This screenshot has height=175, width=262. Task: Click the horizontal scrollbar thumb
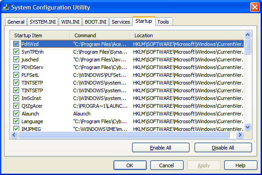coord(124,135)
